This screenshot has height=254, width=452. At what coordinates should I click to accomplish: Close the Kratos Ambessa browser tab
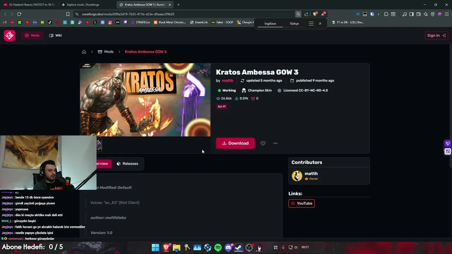tap(169, 5)
